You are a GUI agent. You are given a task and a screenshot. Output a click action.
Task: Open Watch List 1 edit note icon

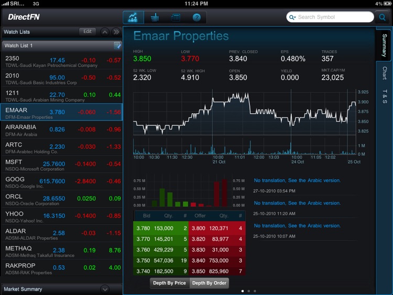pos(117,46)
